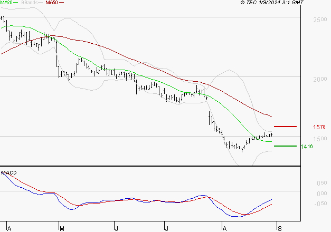Click the first J month marker

click(x=116, y=229)
